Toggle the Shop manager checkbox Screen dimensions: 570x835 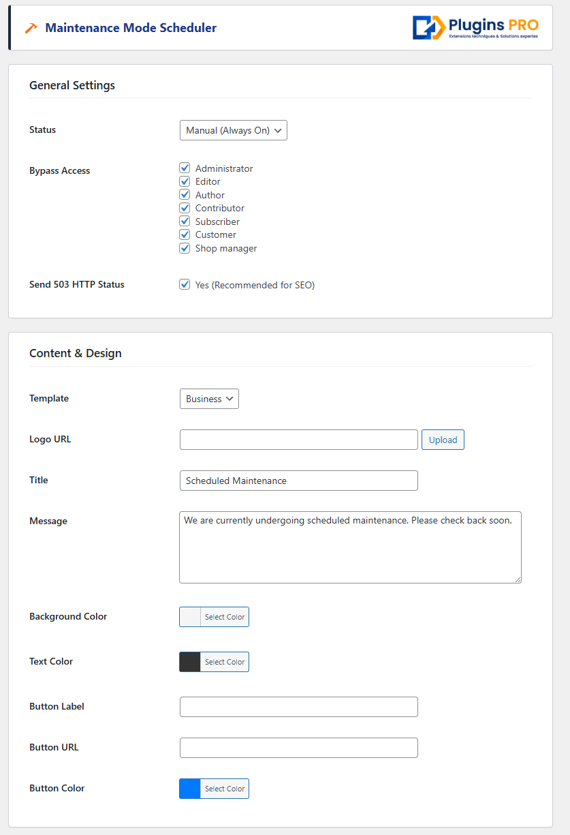[185, 248]
